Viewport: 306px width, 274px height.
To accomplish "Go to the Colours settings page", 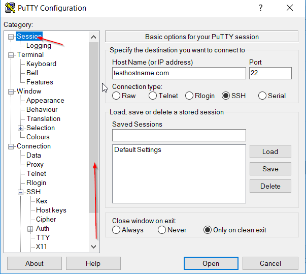I will 38,137.
